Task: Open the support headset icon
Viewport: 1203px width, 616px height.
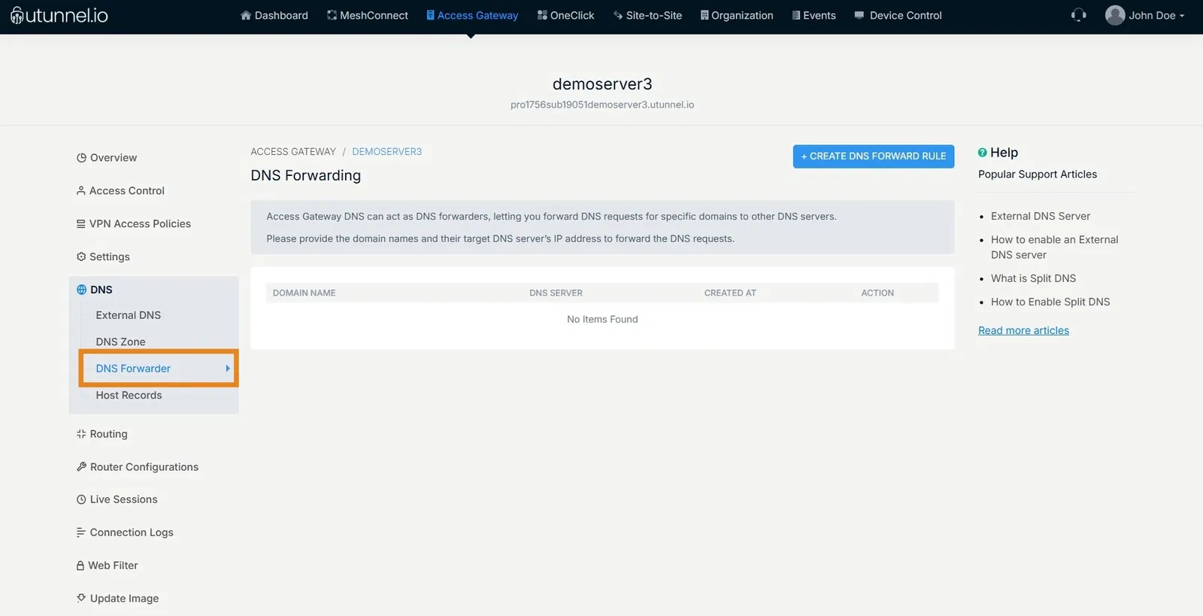Action: click(x=1079, y=15)
